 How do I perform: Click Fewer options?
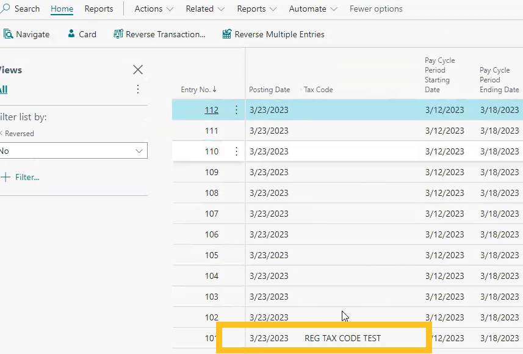pos(376,9)
